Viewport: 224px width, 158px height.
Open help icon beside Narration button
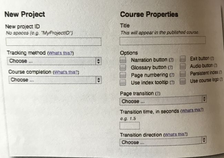[171, 60]
